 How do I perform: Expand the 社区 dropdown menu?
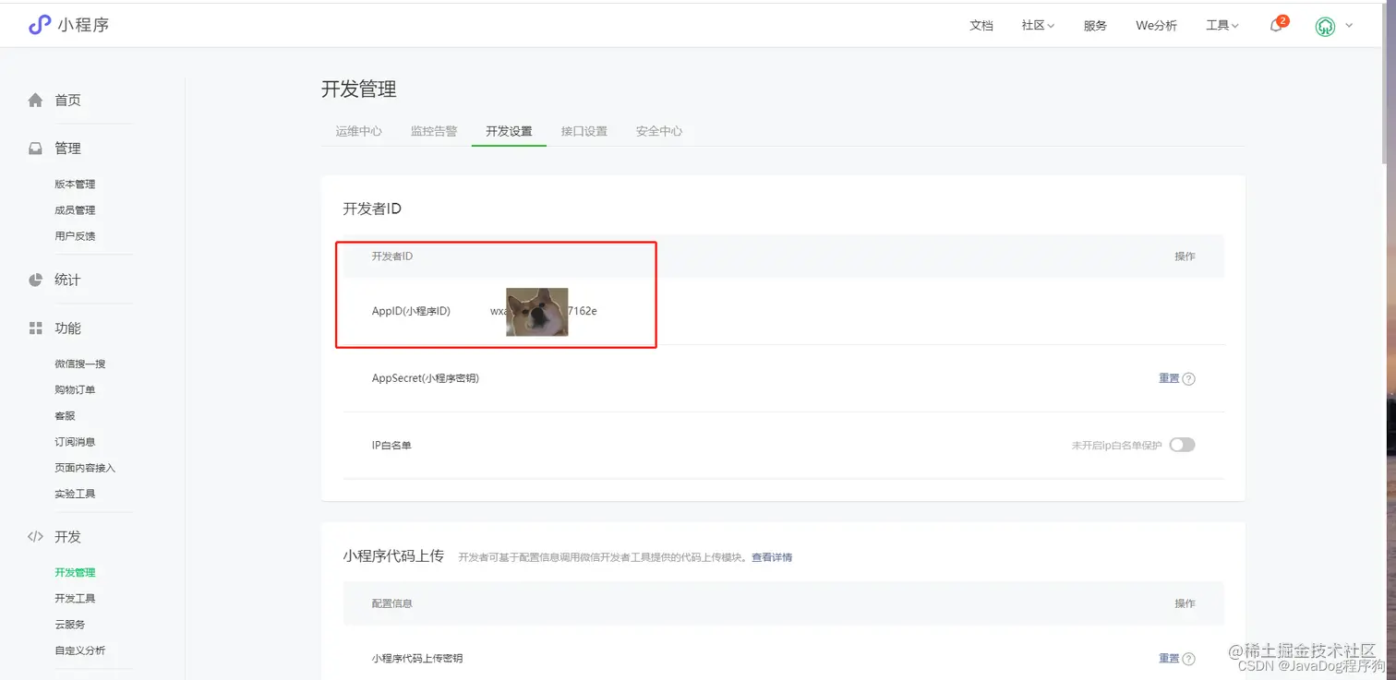[x=1036, y=25]
